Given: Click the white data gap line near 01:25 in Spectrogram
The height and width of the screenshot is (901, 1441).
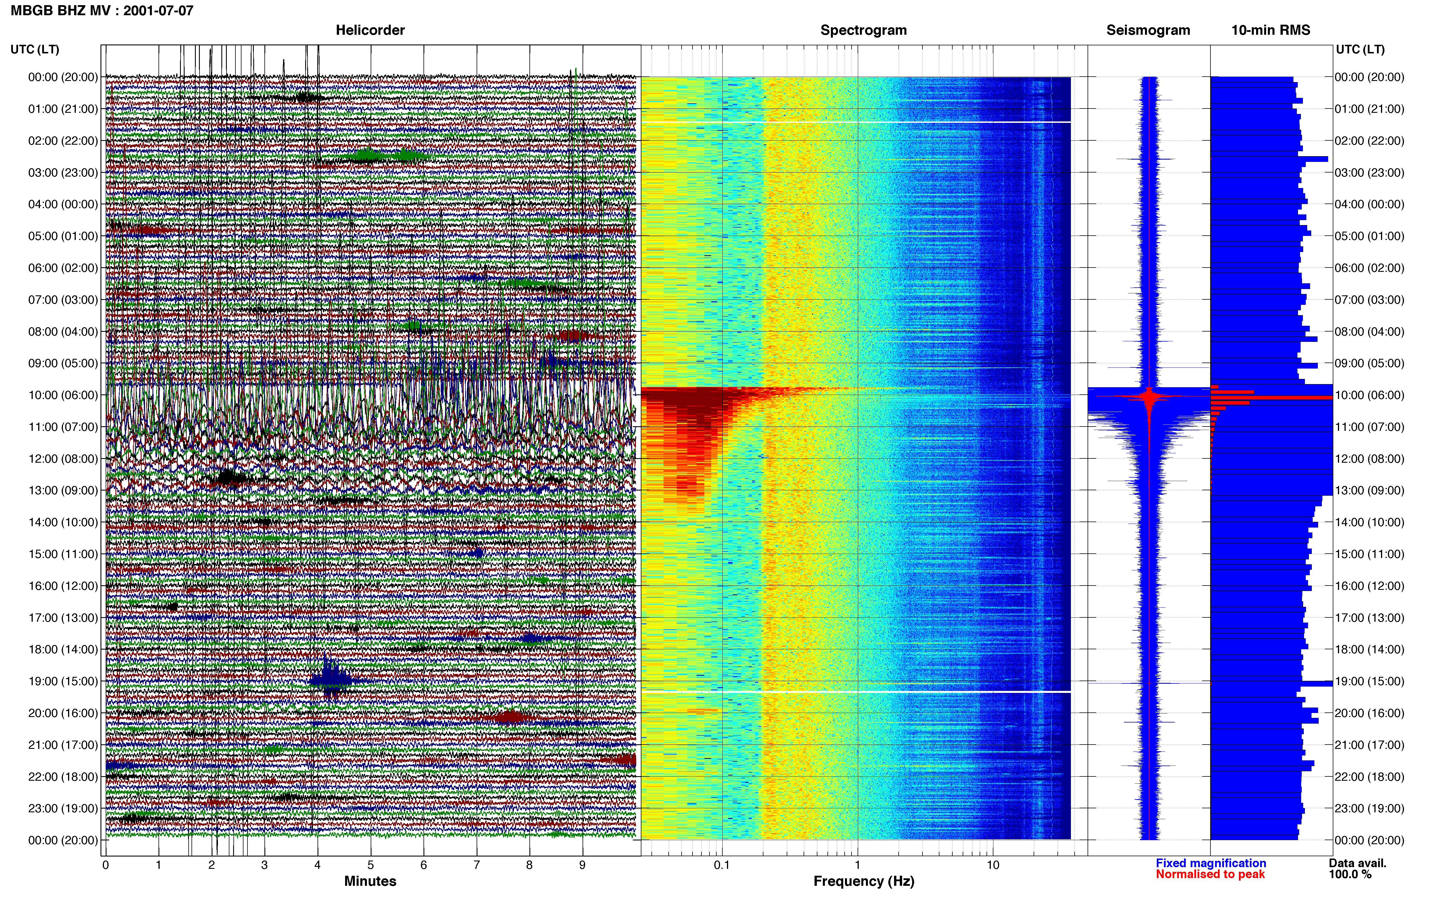Looking at the screenshot, I should (x=856, y=122).
